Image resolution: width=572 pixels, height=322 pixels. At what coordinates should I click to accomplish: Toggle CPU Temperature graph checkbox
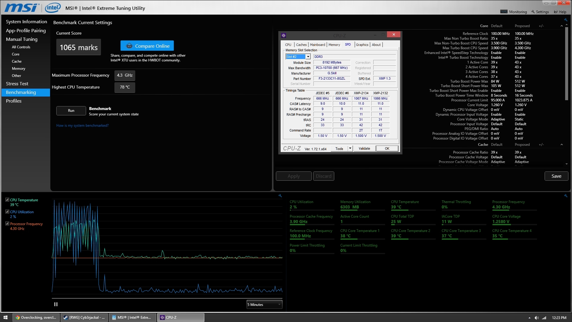7,200
